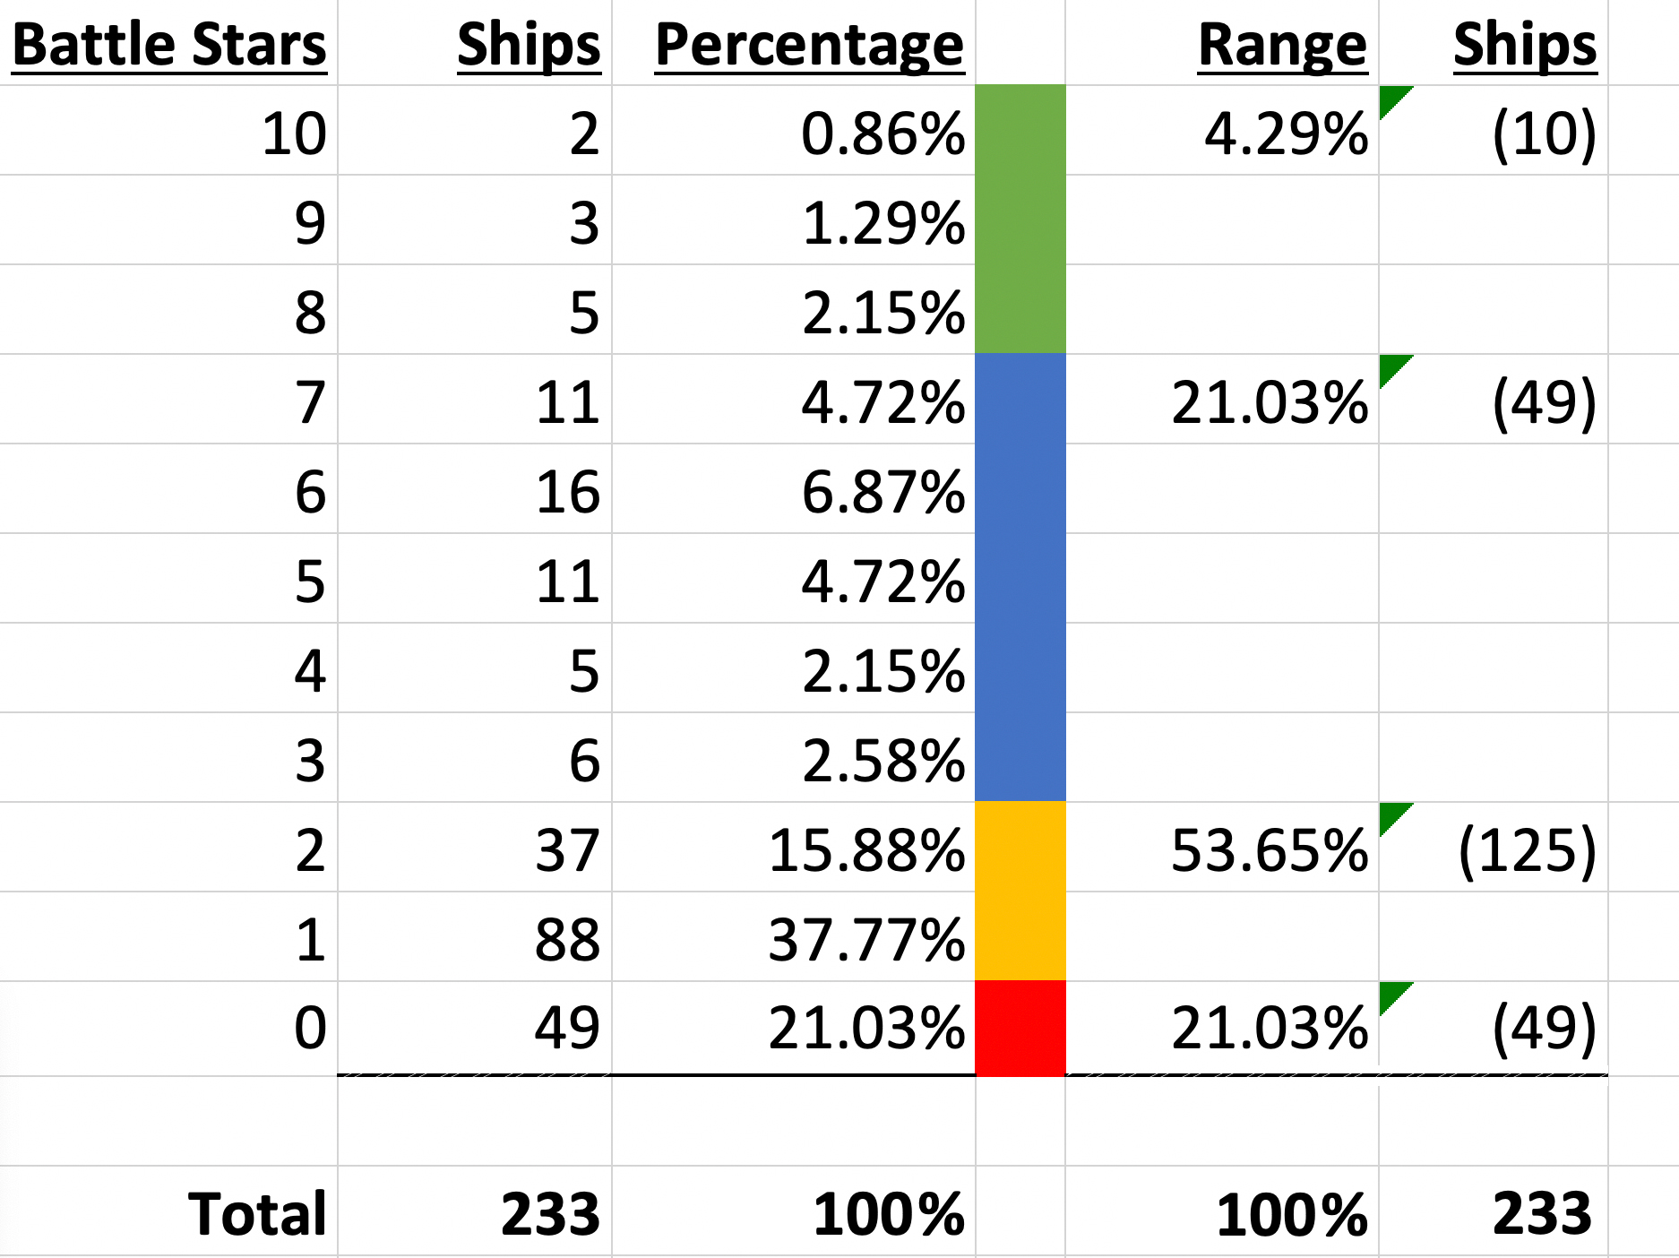
Task: Select the (10) ships cell
Action: [x=1494, y=130]
